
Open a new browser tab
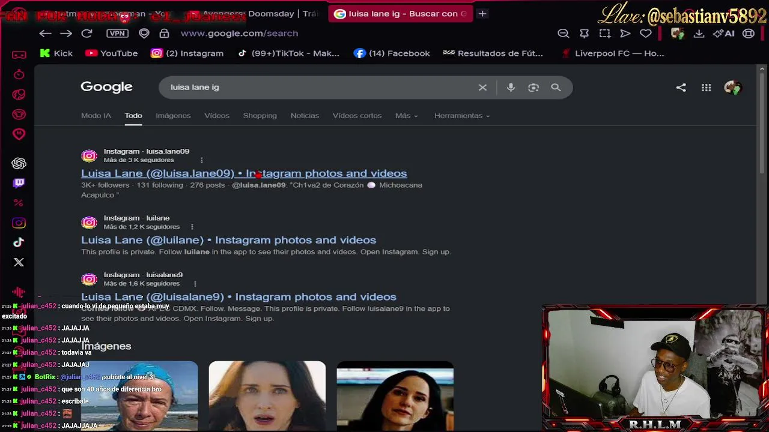click(x=482, y=14)
